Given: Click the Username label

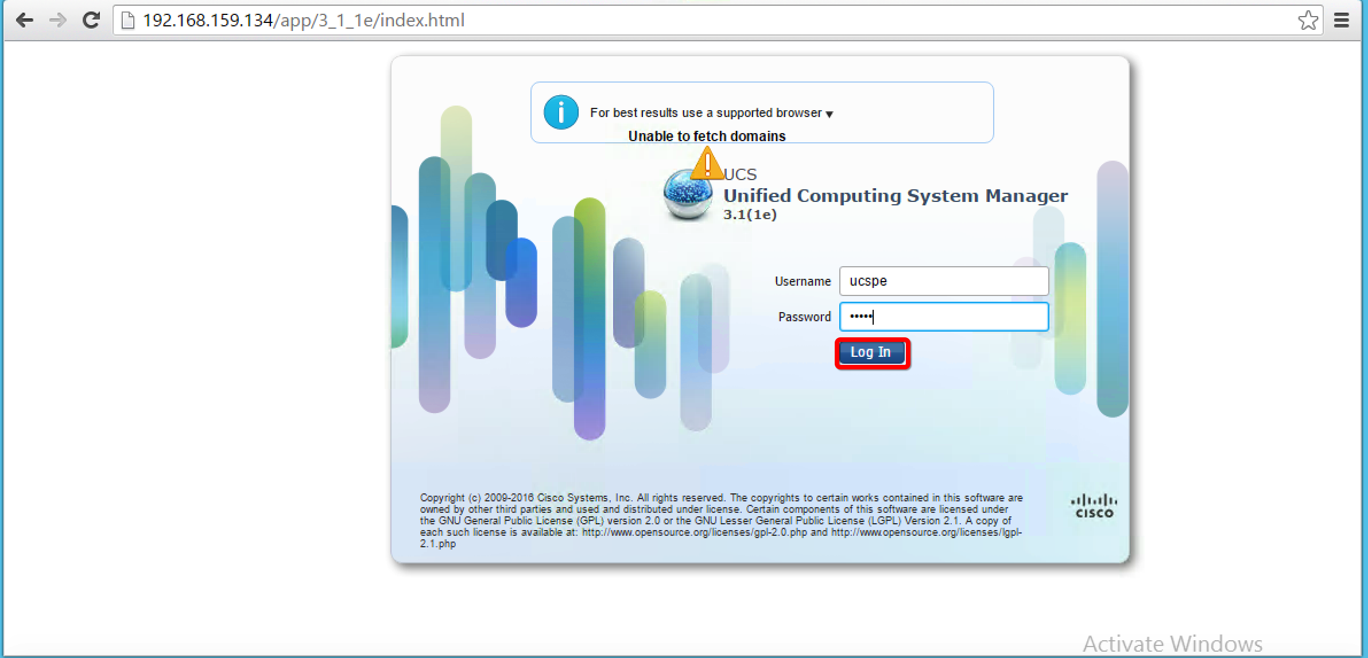Looking at the screenshot, I should pyautogui.click(x=803, y=282).
